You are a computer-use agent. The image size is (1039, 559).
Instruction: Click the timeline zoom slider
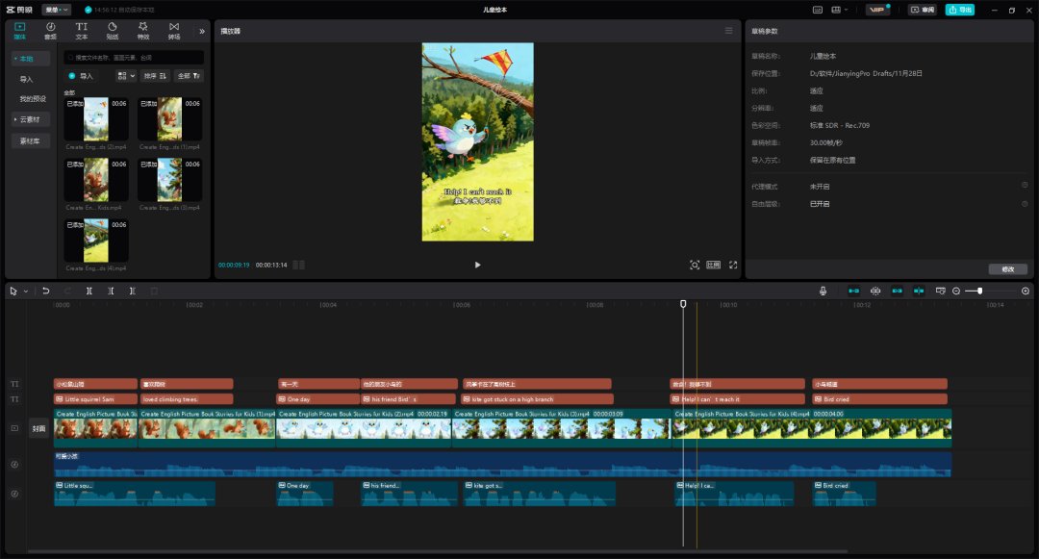click(979, 291)
